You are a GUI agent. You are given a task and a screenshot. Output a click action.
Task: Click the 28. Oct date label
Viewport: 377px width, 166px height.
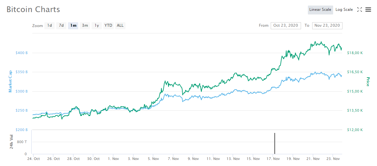73,159
